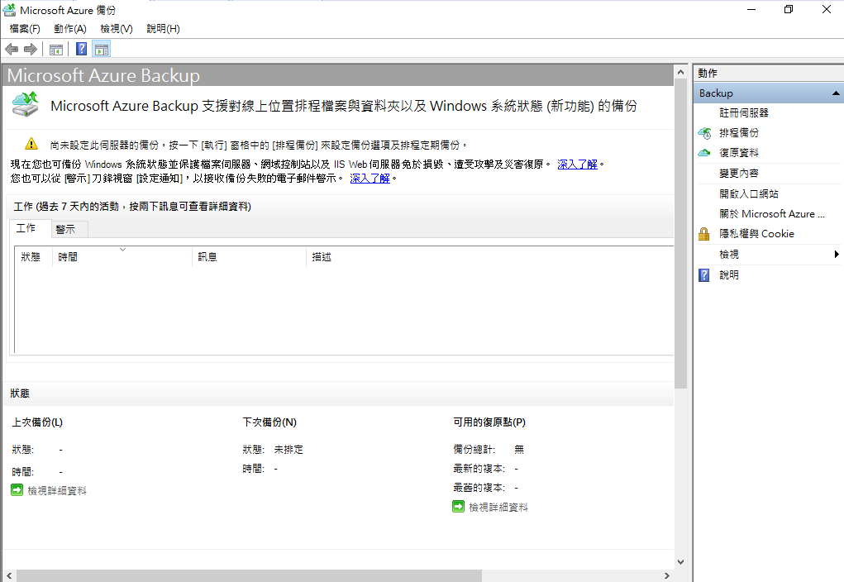This screenshot has height=582, width=844.
Task: Select 關於 Microsoft Azure in the actions pane
Action: pos(772,214)
